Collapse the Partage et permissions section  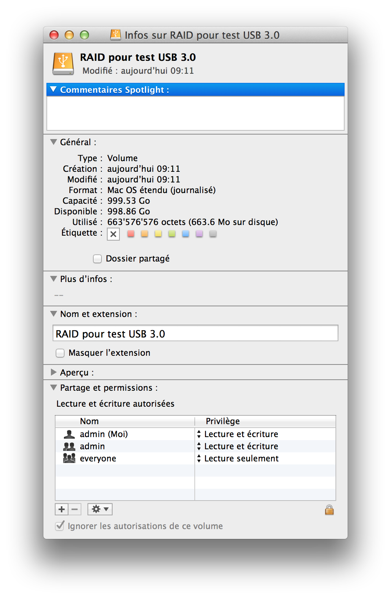tap(54, 388)
